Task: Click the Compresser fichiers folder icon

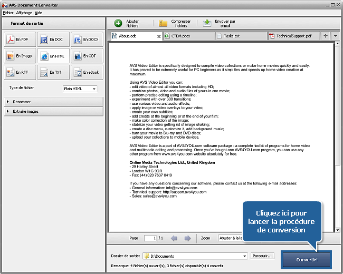Action: (163, 23)
